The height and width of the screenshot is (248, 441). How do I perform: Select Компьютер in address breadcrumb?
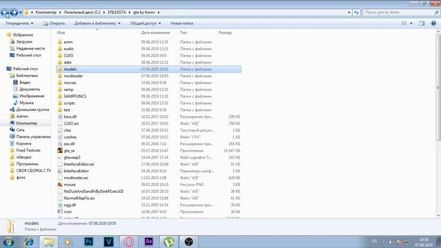[x=46, y=12]
